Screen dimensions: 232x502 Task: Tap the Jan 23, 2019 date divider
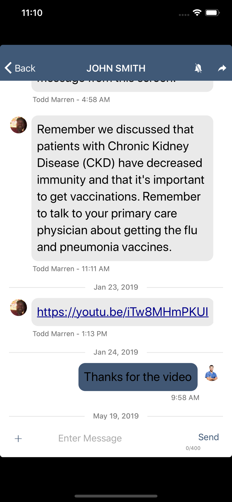pyautogui.click(x=116, y=287)
